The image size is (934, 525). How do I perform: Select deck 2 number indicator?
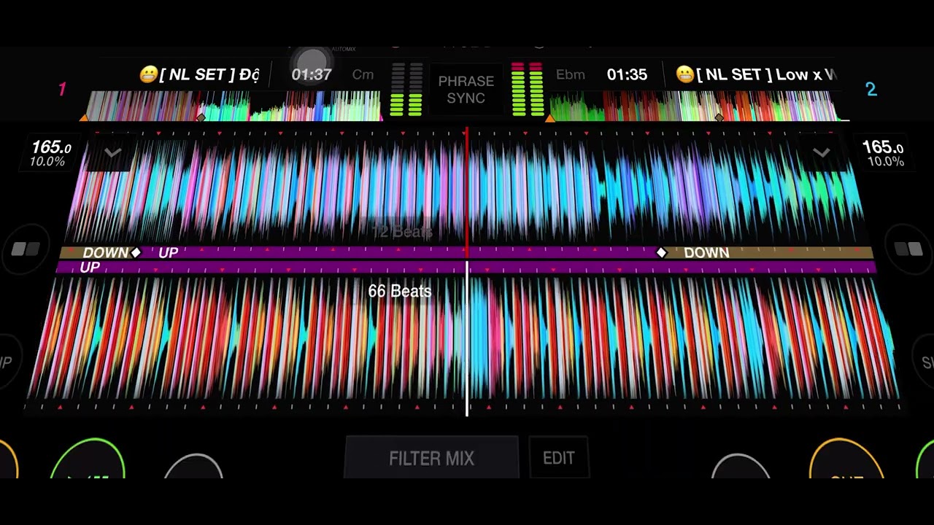(871, 89)
